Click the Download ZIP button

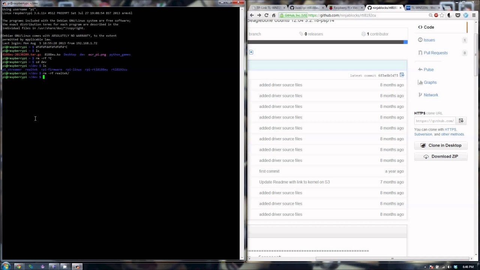[x=441, y=156]
